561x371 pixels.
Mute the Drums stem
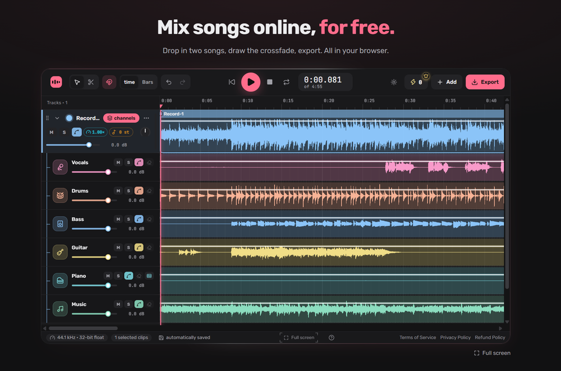[118, 191]
